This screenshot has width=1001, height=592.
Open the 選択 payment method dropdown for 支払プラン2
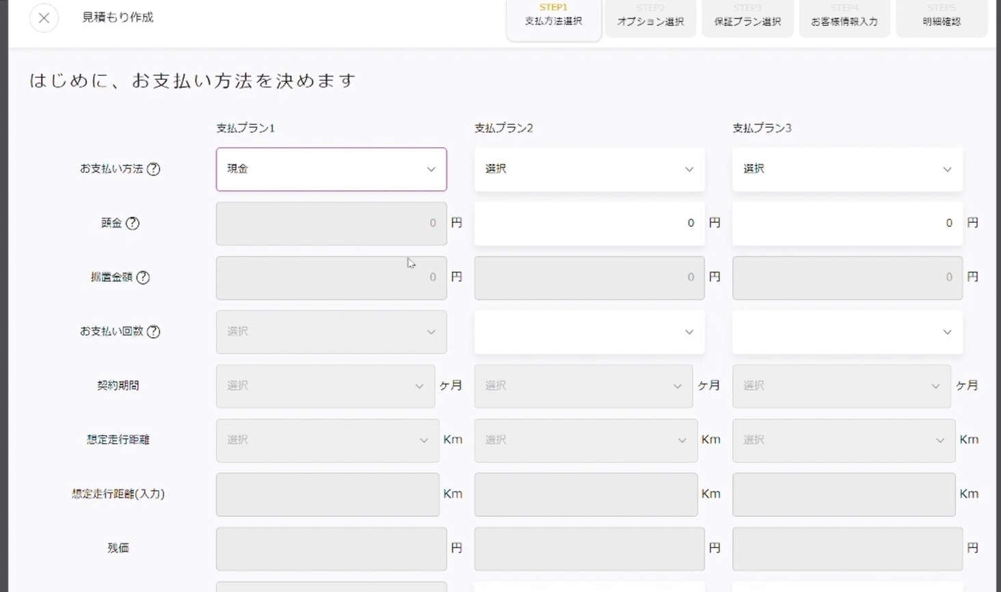point(589,169)
